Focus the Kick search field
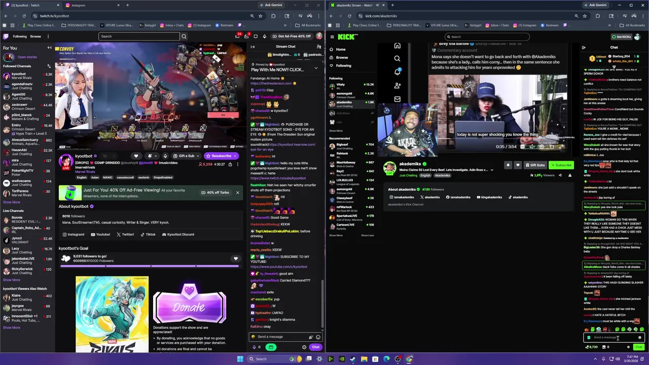Viewport: 649px width, 365px height. [487, 36]
